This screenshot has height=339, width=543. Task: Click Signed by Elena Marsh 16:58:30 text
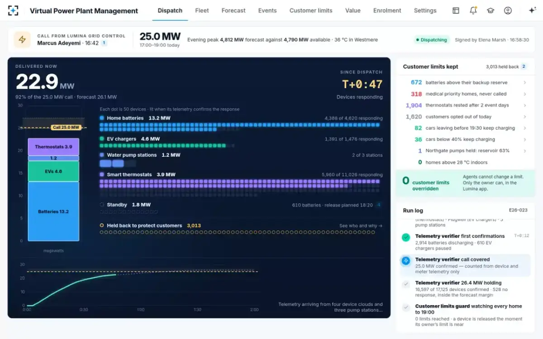pyautogui.click(x=492, y=40)
